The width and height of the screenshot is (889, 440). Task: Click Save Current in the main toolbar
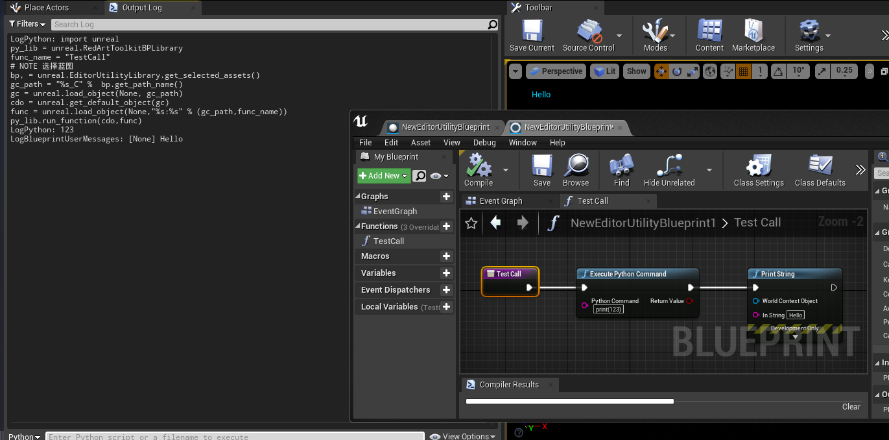click(x=532, y=36)
